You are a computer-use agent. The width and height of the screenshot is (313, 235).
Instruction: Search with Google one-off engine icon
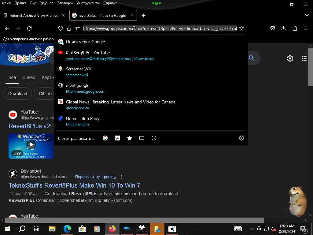point(105,138)
